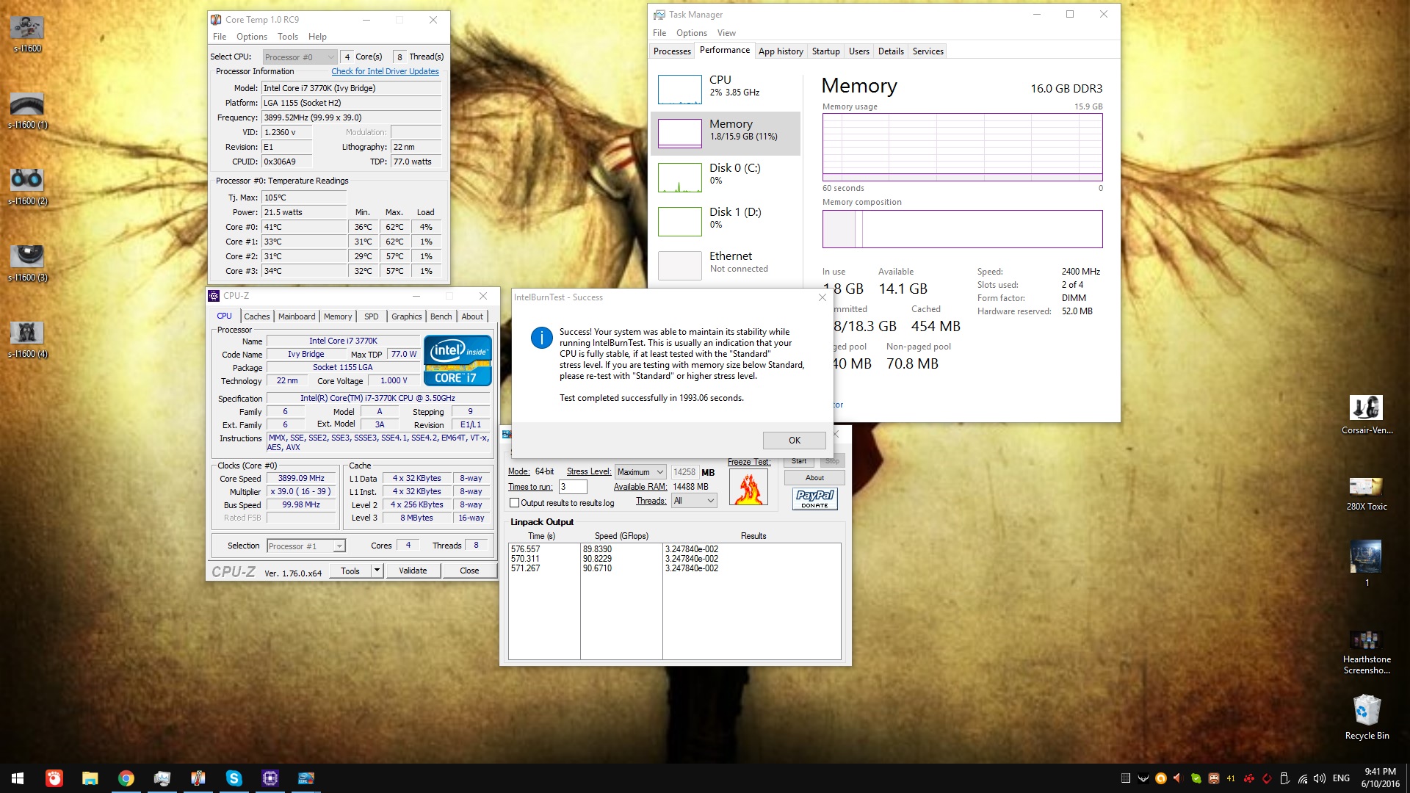The image size is (1410, 793).
Task: Open the Select CPU dropdown in Core Temp
Action: pyautogui.click(x=300, y=57)
